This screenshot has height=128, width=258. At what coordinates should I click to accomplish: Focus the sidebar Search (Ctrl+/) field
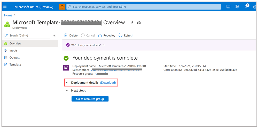[x=27, y=36]
